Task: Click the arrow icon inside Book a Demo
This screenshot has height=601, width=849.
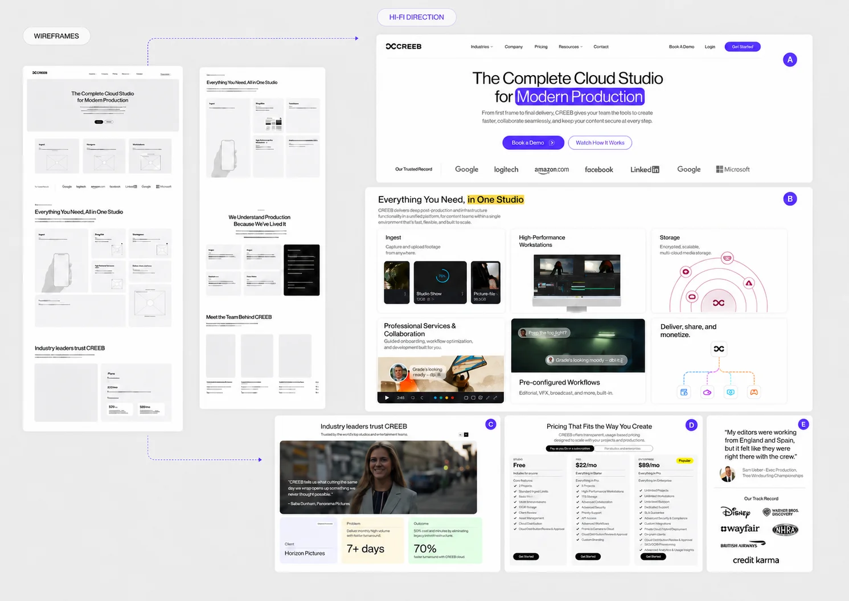Action: coord(552,143)
